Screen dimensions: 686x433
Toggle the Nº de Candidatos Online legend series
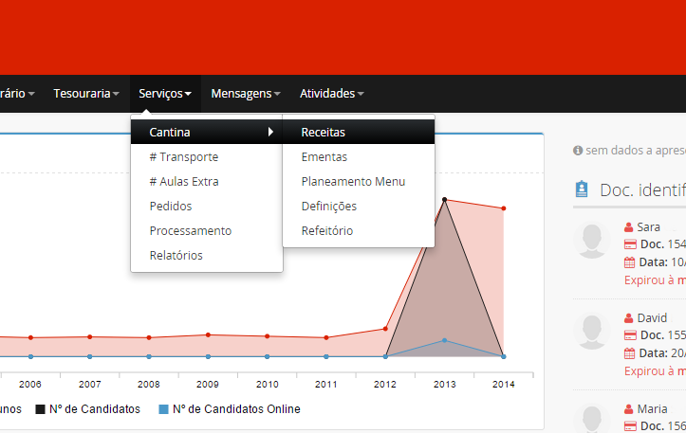pos(229,409)
